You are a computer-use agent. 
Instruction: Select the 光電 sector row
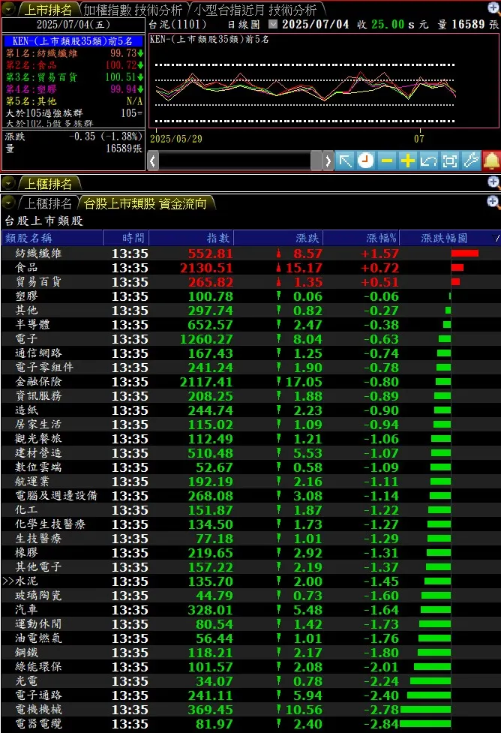pyautogui.click(x=250, y=681)
